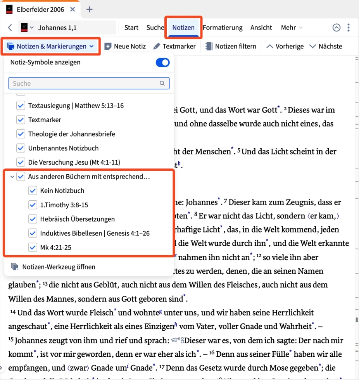The image size is (359, 380).
Task: Uncheck Aus anderen Büchern mit entsprechend…
Action: coord(21,177)
